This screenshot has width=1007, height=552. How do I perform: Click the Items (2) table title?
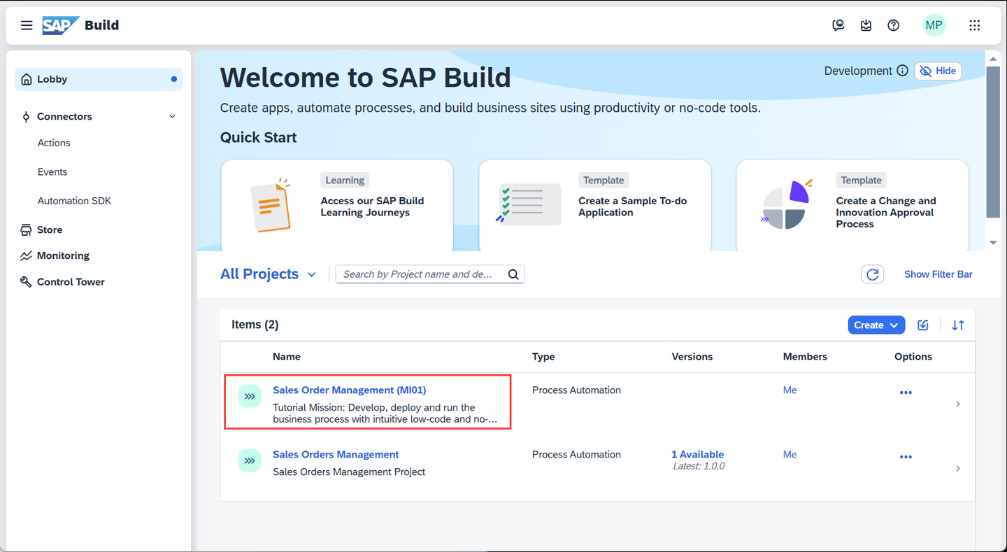tap(255, 325)
